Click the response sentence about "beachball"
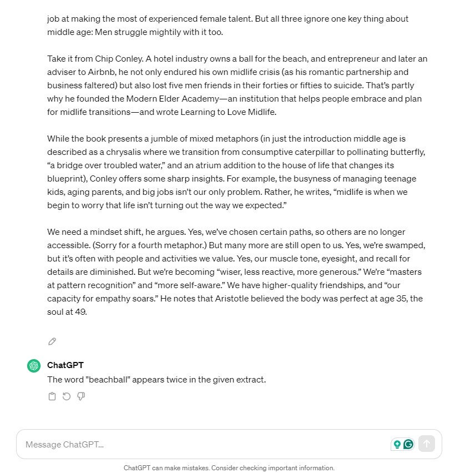The width and height of the screenshot is (460, 473). (156, 380)
